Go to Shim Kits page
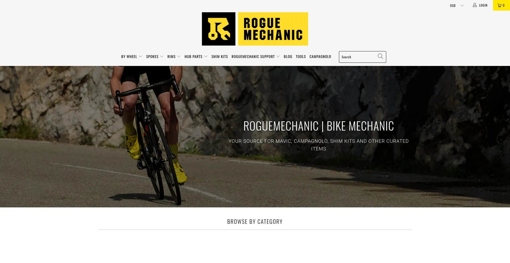The image size is (510, 263). (220, 57)
